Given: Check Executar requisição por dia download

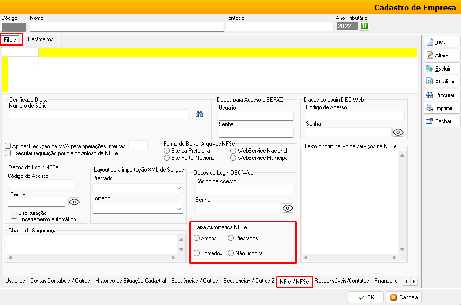Looking at the screenshot, I should tap(8, 153).
